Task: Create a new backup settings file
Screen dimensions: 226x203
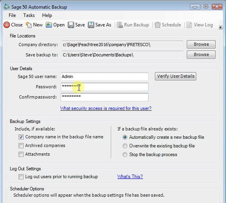Action: (34, 25)
